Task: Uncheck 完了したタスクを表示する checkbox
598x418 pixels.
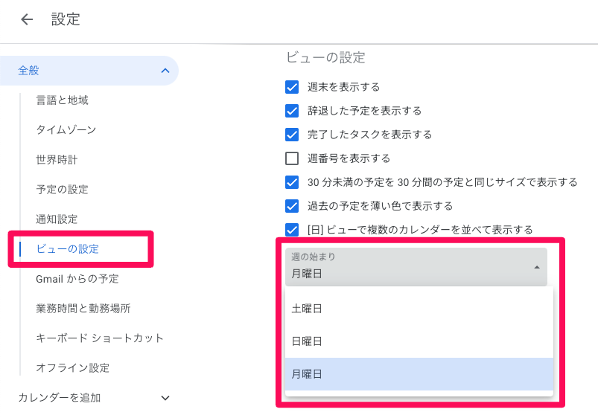Action: (292, 135)
